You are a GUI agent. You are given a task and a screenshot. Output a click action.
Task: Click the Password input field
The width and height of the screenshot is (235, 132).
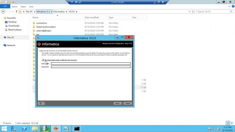(x=91, y=67)
